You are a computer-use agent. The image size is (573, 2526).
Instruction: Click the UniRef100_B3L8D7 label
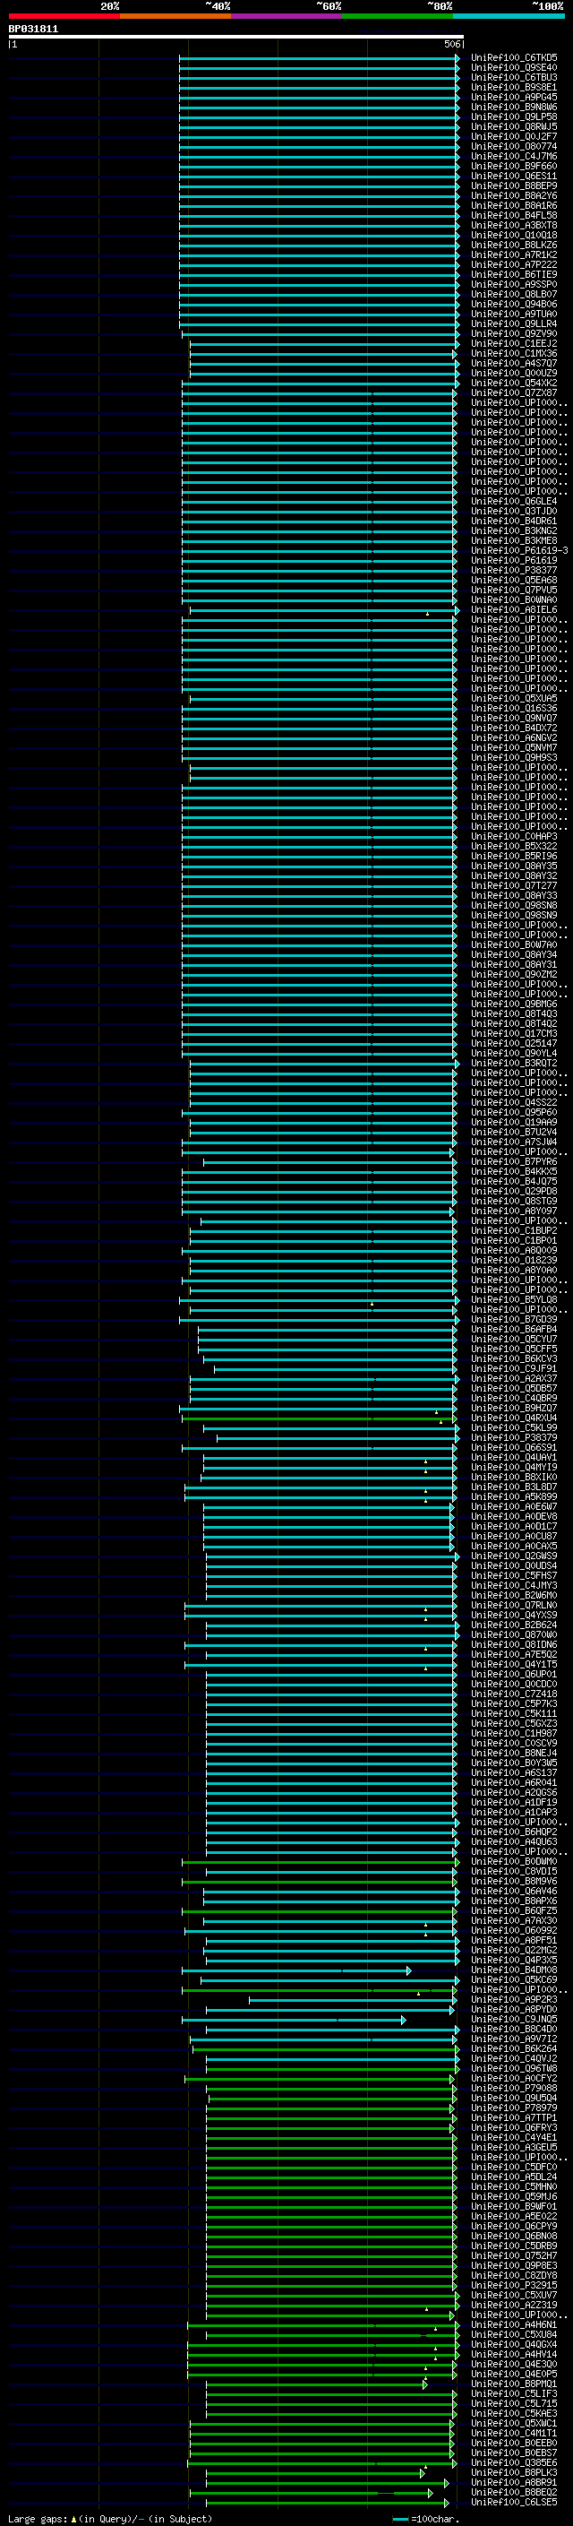(513, 1487)
